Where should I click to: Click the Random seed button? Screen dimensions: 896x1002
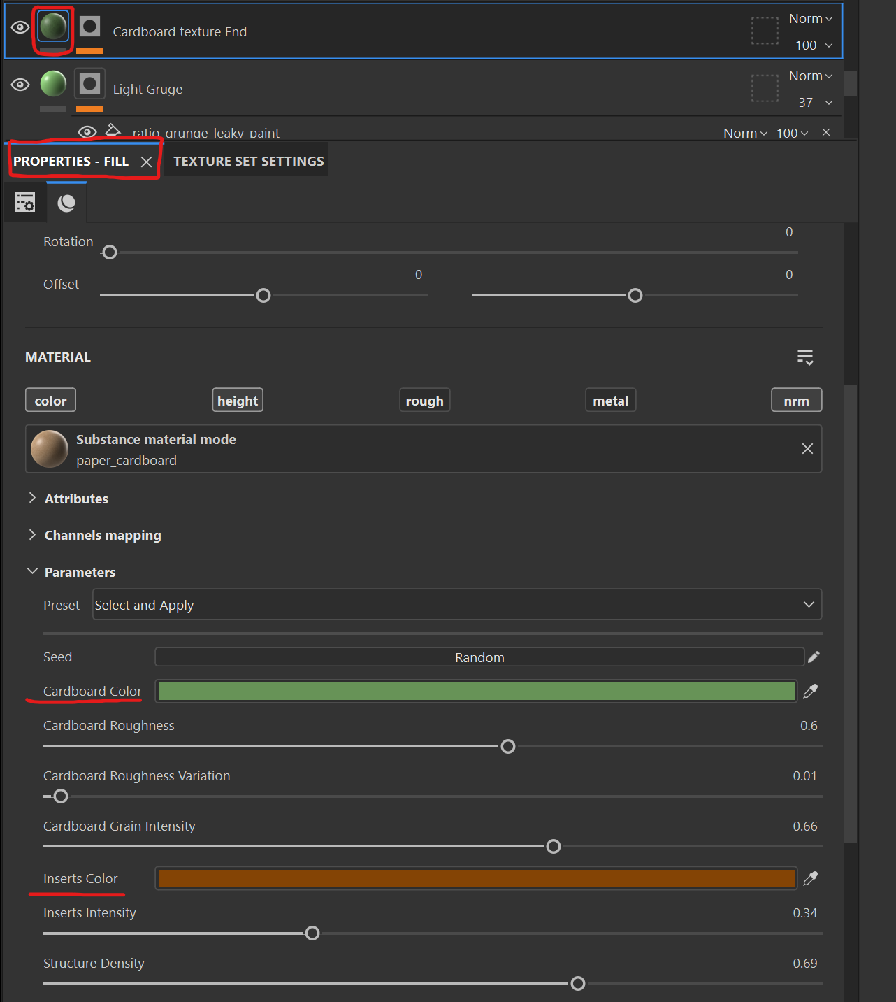[x=479, y=657]
